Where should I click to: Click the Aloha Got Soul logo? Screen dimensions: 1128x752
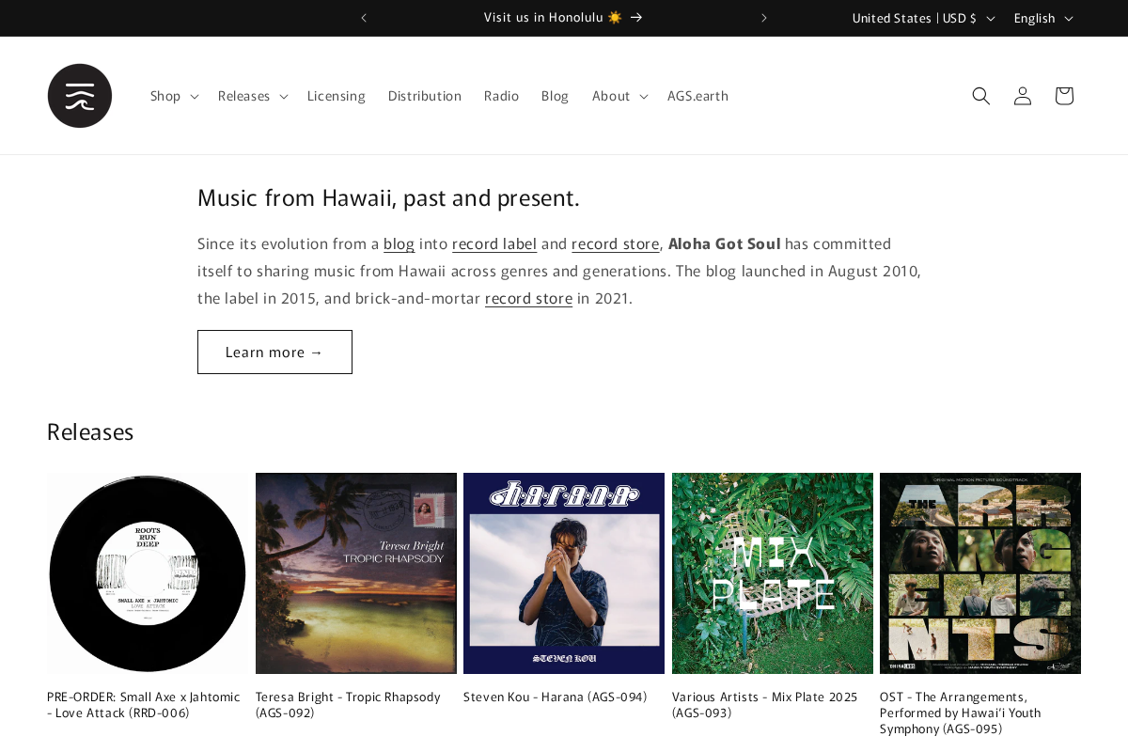(80, 95)
